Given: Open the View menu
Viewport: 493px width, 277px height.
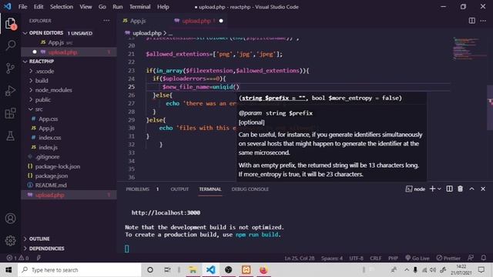Looking at the screenshot, I should coord(86,7).
